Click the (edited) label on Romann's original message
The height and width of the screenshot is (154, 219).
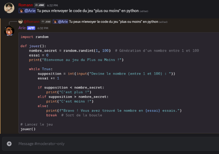(x=144, y=11)
